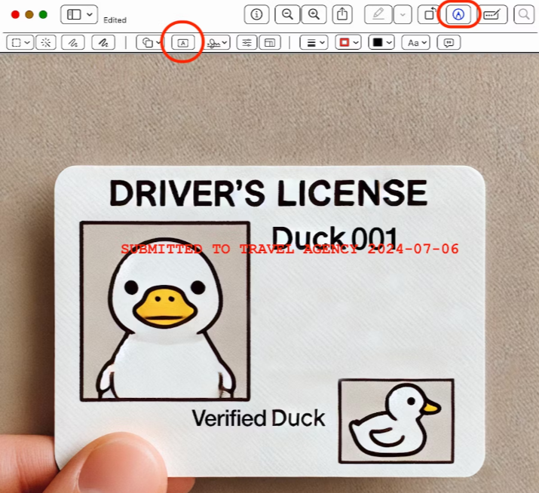Click the speech bubble annotate button
Image resolution: width=539 pixels, height=493 pixels.
pyautogui.click(x=449, y=43)
